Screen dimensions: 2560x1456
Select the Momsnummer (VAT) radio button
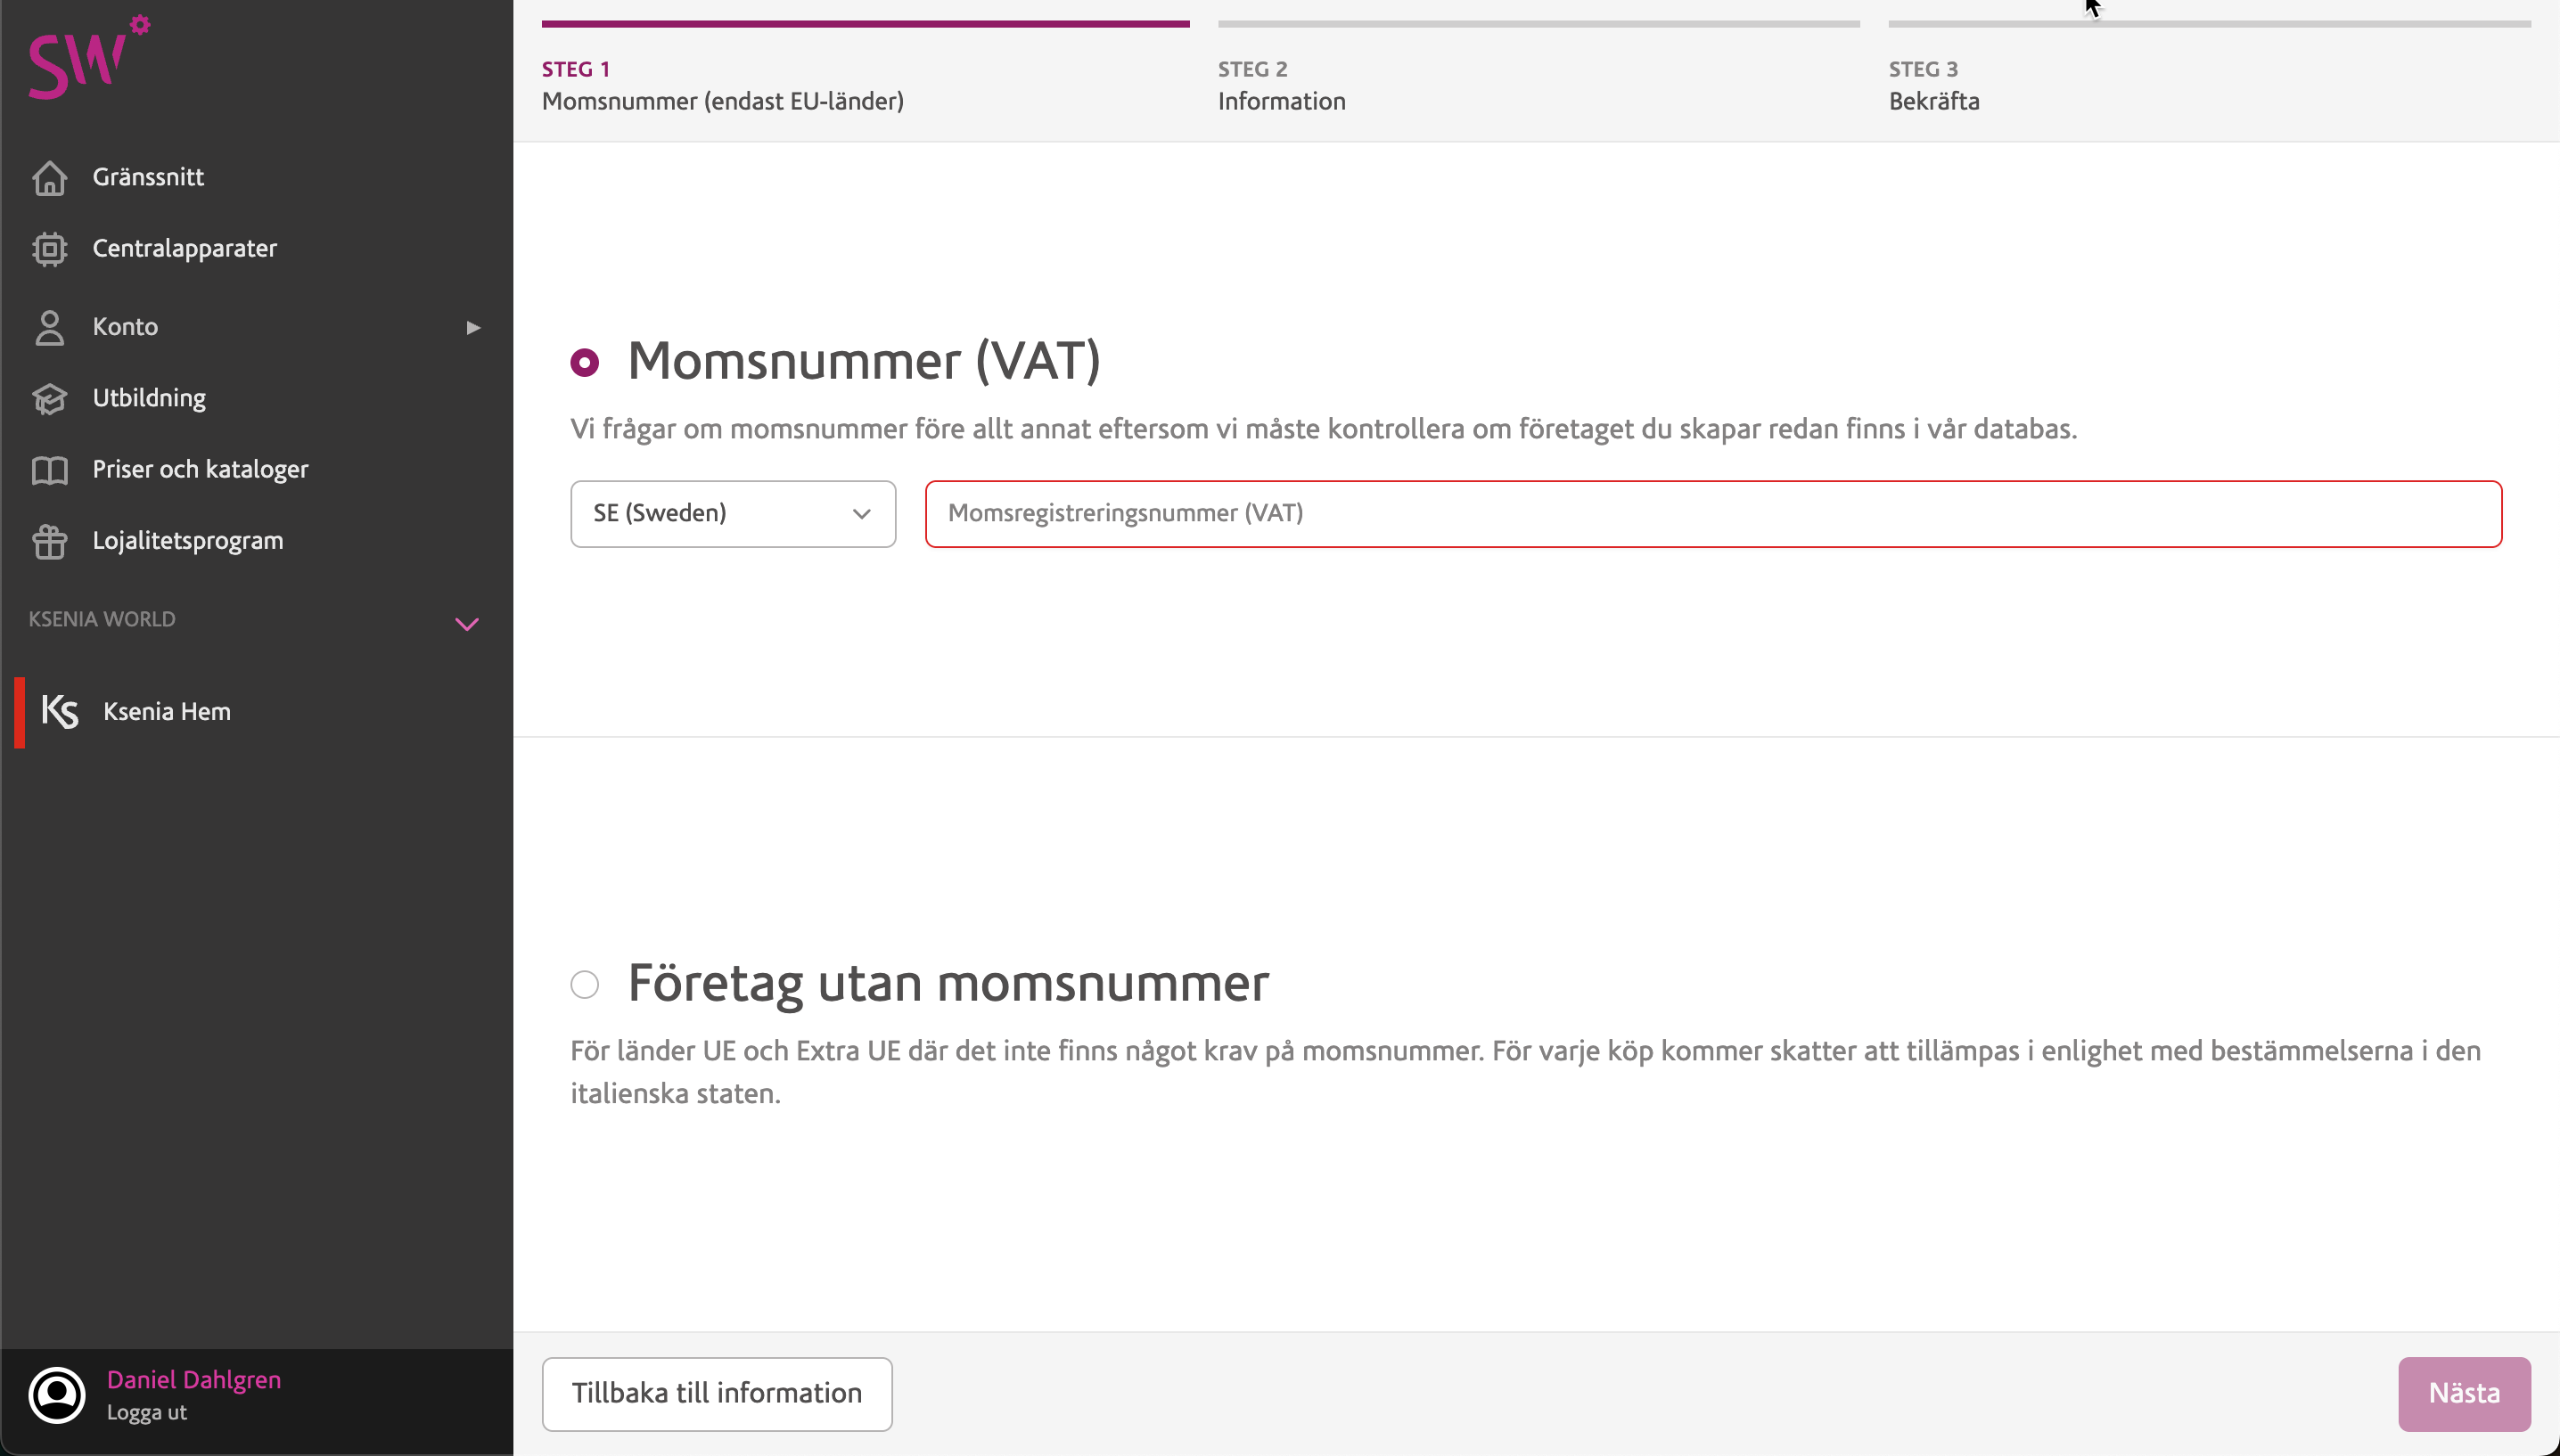pyautogui.click(x=585, y=362)
